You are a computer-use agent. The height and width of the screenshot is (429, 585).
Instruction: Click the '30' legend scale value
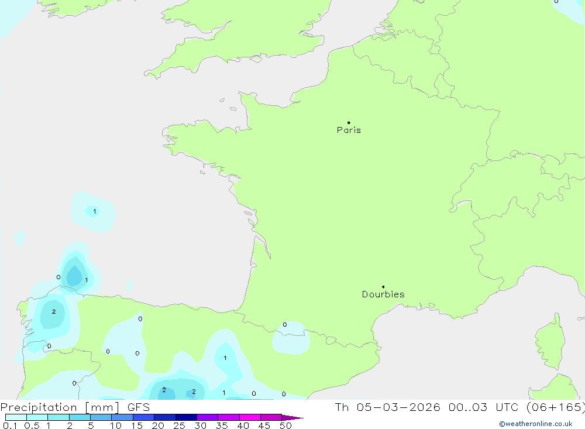click(x=200, y=425)
